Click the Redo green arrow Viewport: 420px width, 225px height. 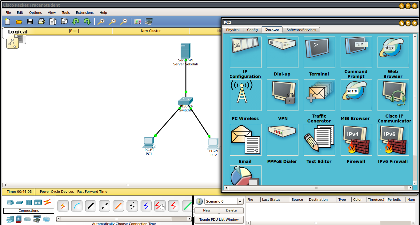[87, 21]
